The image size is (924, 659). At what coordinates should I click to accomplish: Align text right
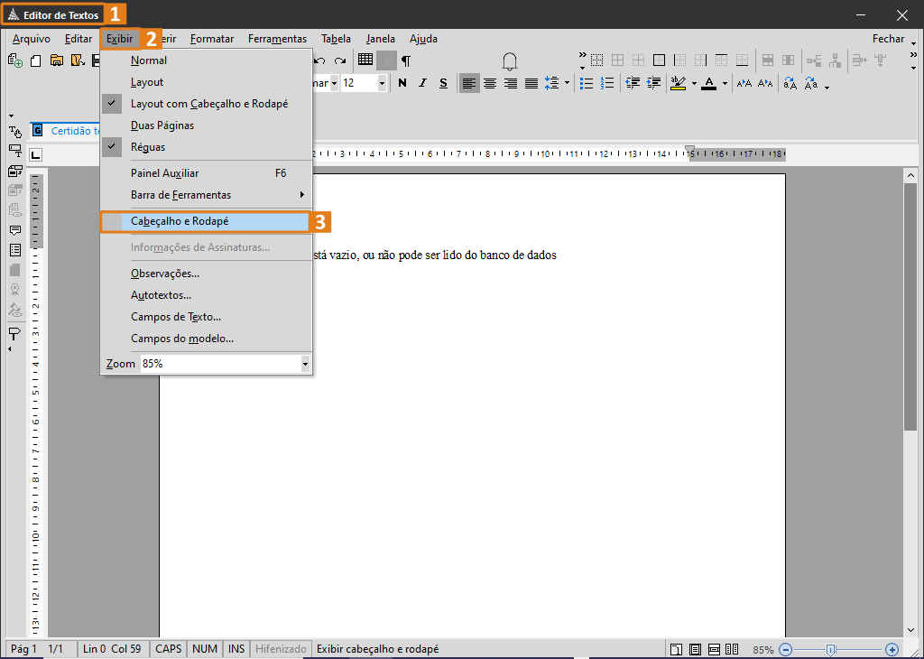coord(511,83)
